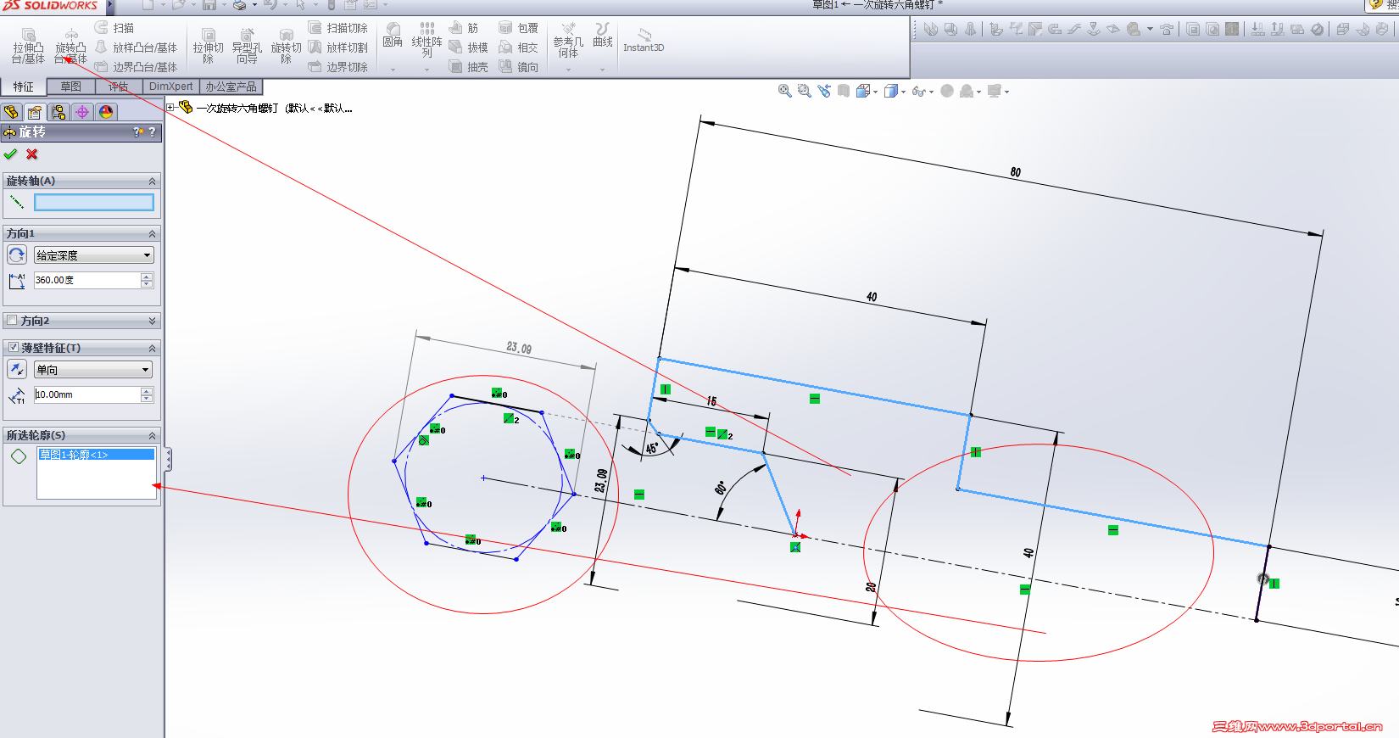Enable the 方向2 checkbox
The height and width of the screenshot is (738, 1399).
coord(12,321)
